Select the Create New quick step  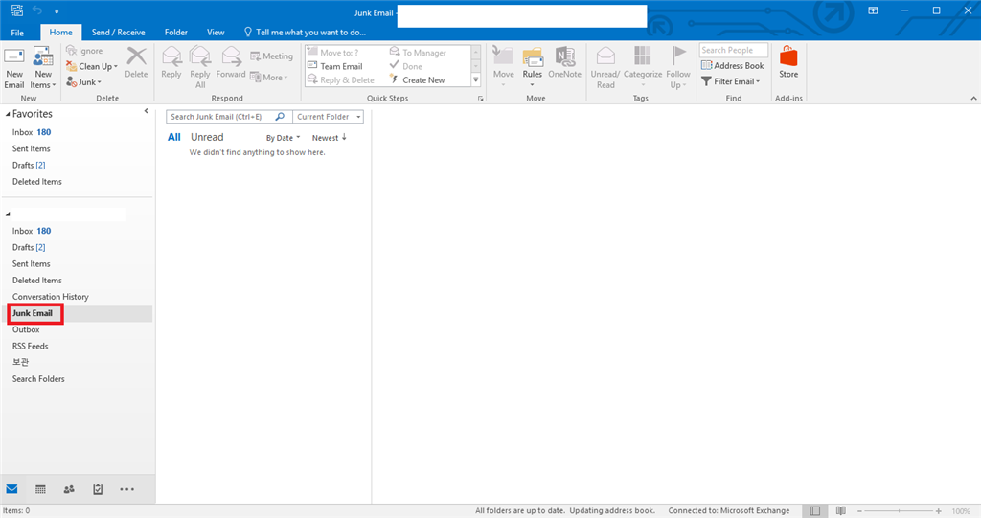point(418,80)
